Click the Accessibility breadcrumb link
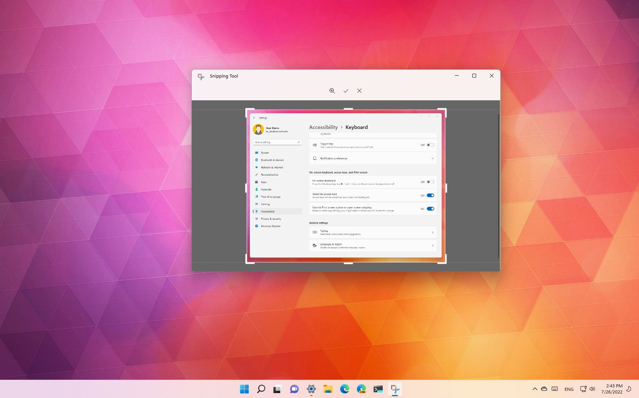The image size is (639, 398). click(x=323, y=127)
